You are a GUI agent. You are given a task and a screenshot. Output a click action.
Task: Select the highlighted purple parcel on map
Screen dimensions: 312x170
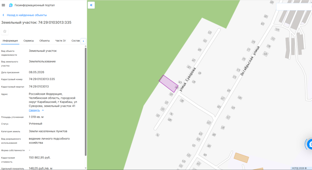click(168, 84)
